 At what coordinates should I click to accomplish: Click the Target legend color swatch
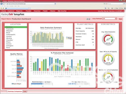pos(67,39)
